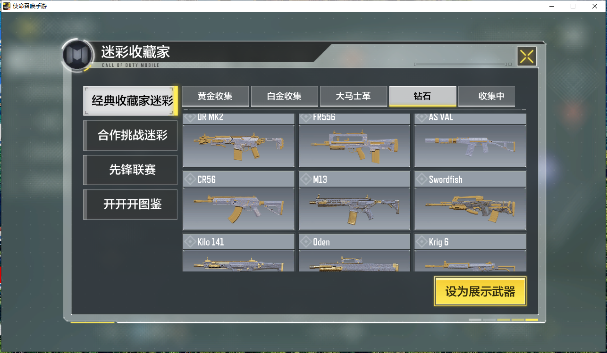This screenshot has height=353, width=607.
Task: Open 合作挑战迷彩 category
Action: click(x=130, y=135)
